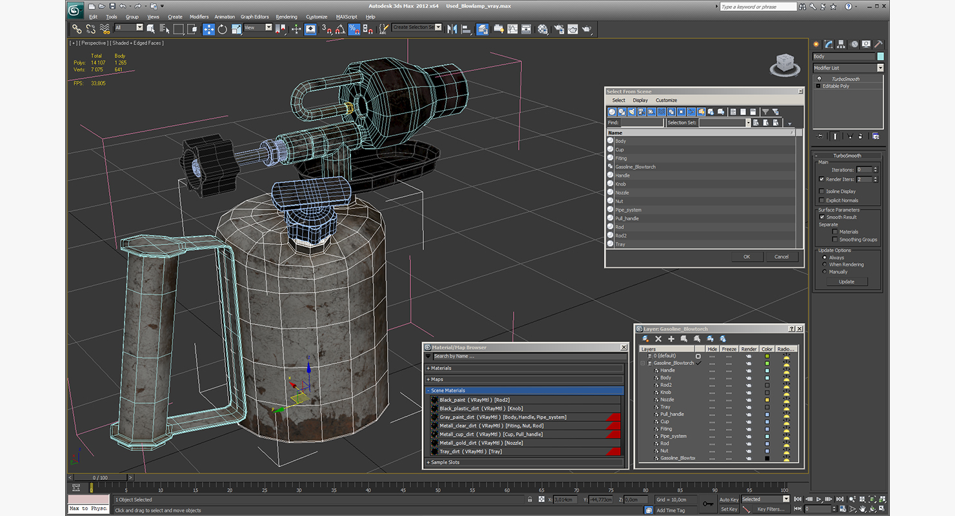Click the Pin Stack icon
Screen dimensions: 955x516
[x=820, y=136]
